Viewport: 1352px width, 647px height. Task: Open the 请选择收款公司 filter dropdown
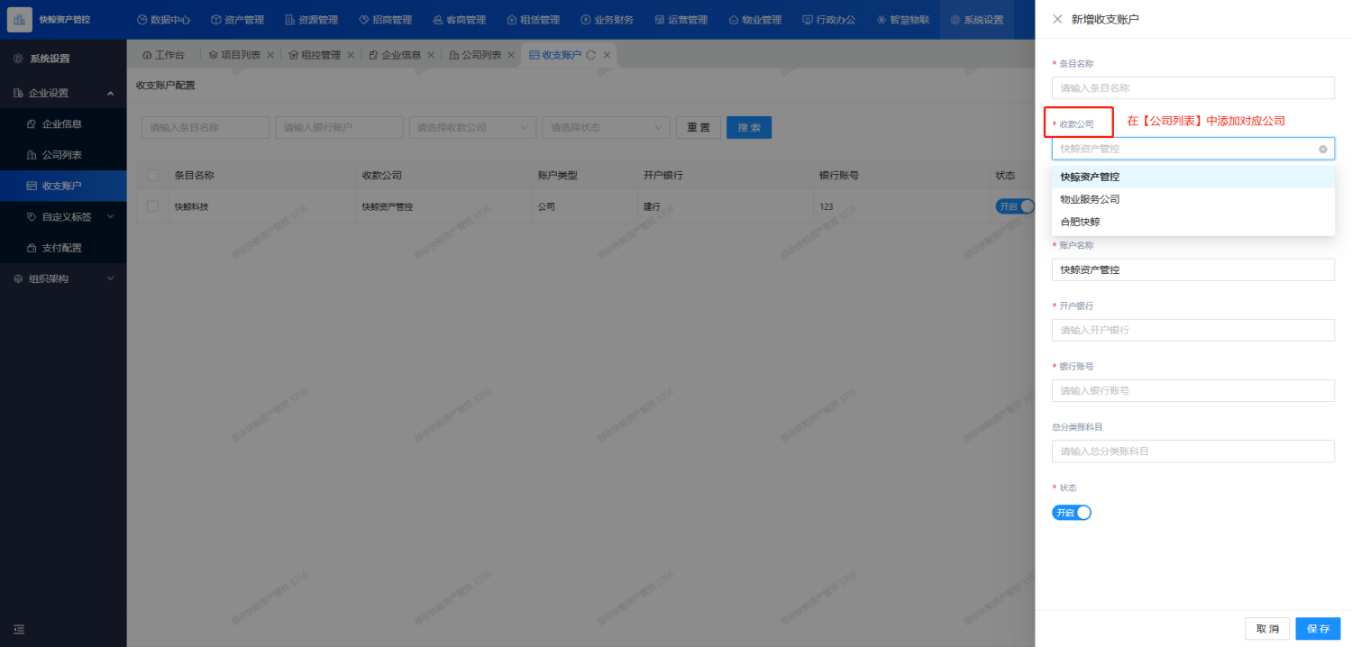pos(472,128)
